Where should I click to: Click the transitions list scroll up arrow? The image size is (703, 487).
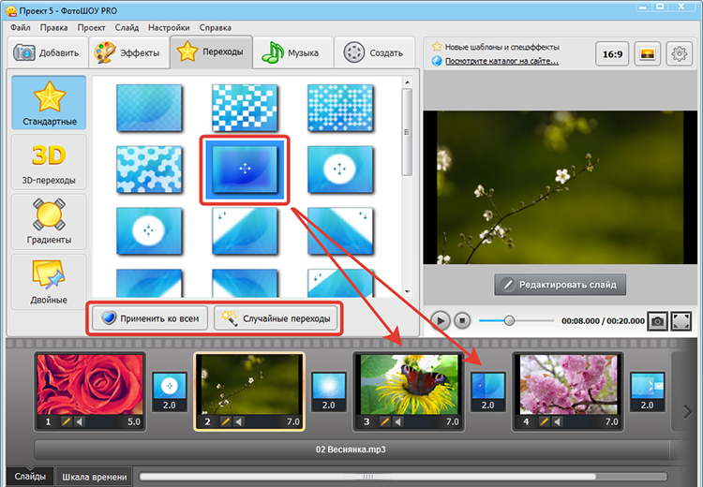pos(407,82)
